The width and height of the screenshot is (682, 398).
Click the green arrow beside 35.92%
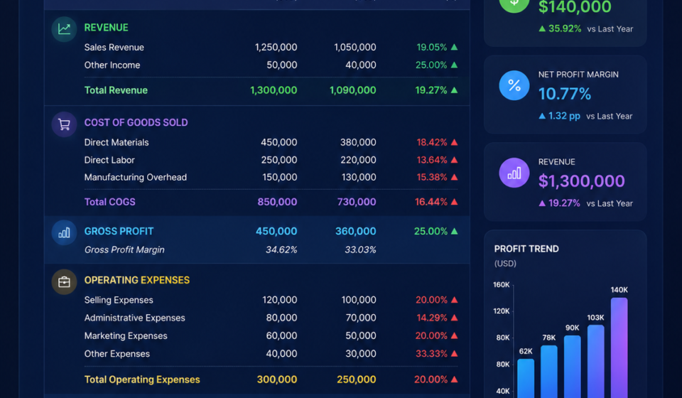pos(542,28)
